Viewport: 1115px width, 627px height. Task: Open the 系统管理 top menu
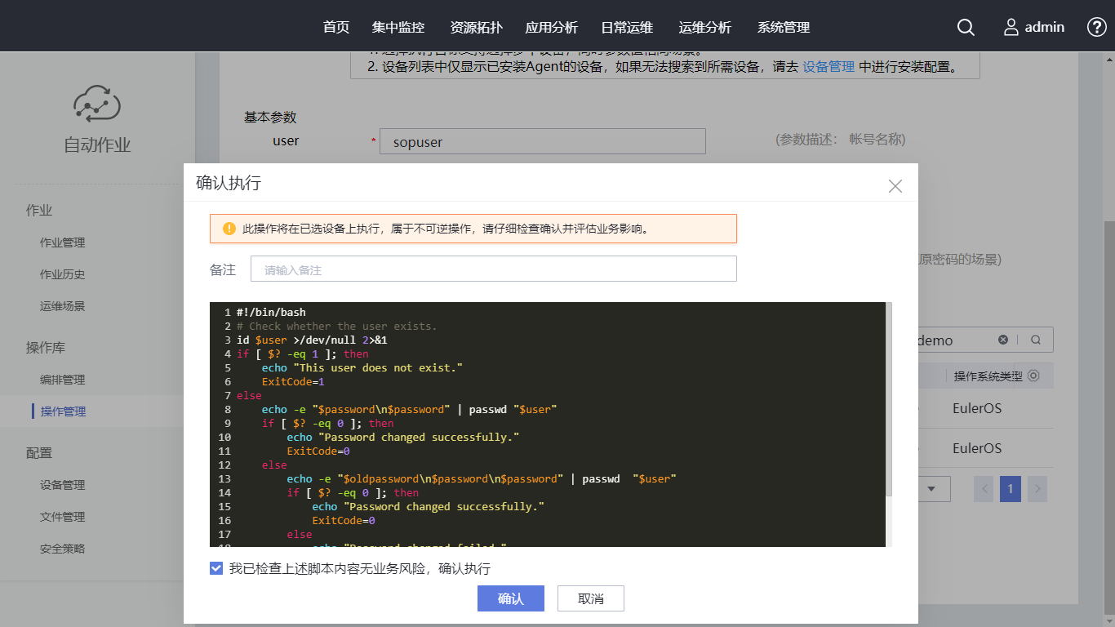[783, 27]
